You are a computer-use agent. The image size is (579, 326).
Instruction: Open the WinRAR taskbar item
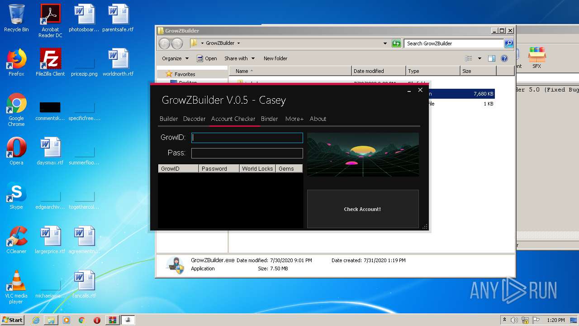point(112,320)
